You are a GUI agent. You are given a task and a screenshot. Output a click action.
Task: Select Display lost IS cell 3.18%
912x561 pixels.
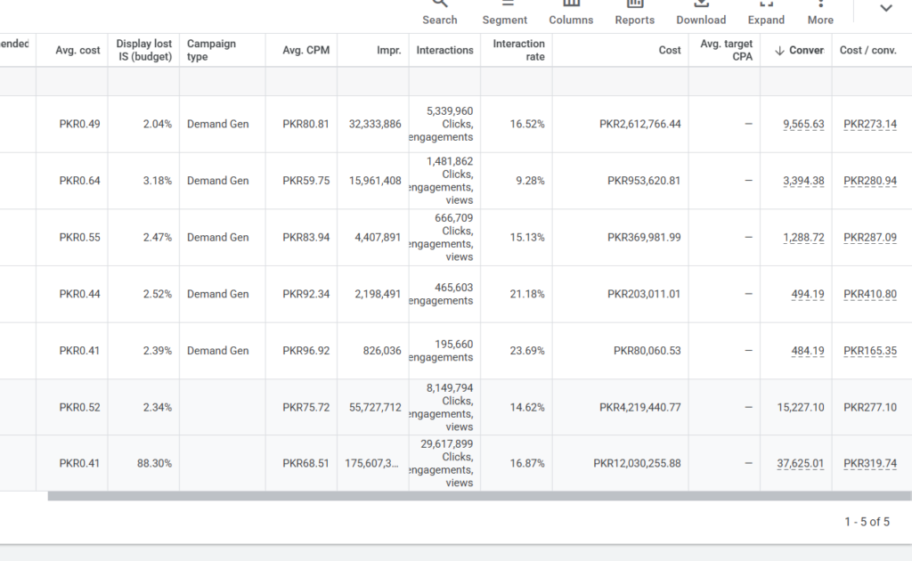click(157, 181)
